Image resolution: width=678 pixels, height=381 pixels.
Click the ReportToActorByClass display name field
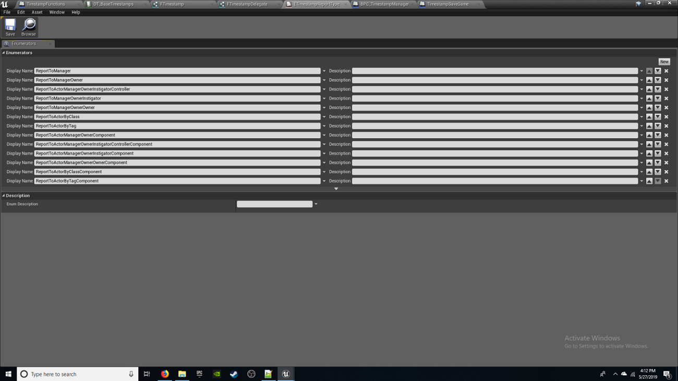[x=177, y=116]
